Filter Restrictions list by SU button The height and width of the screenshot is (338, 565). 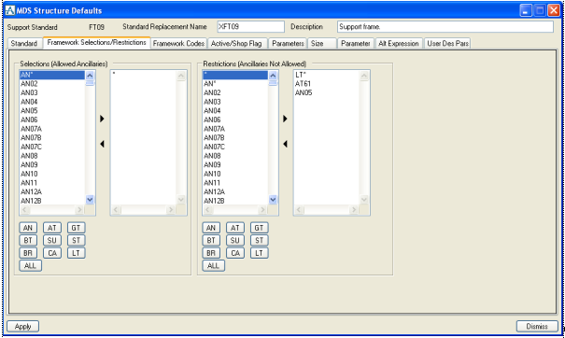click(235, 240)
